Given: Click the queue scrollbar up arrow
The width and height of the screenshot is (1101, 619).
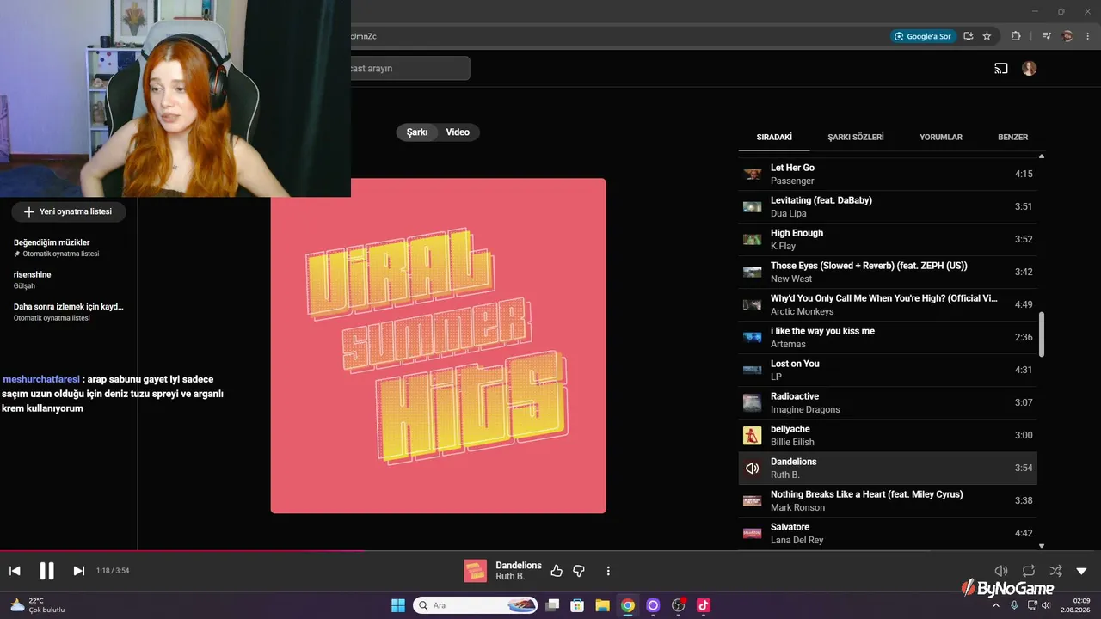Looking at the screenshot, I should point(1042,156).
